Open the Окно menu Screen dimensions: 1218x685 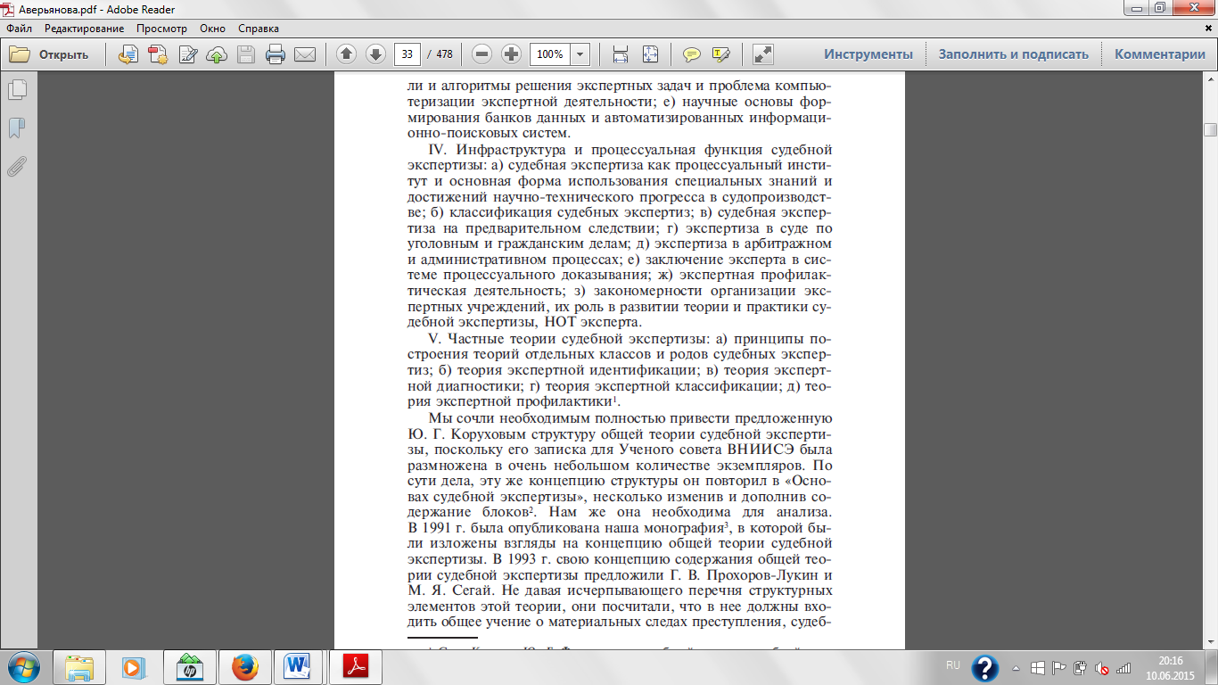(213, 29)
